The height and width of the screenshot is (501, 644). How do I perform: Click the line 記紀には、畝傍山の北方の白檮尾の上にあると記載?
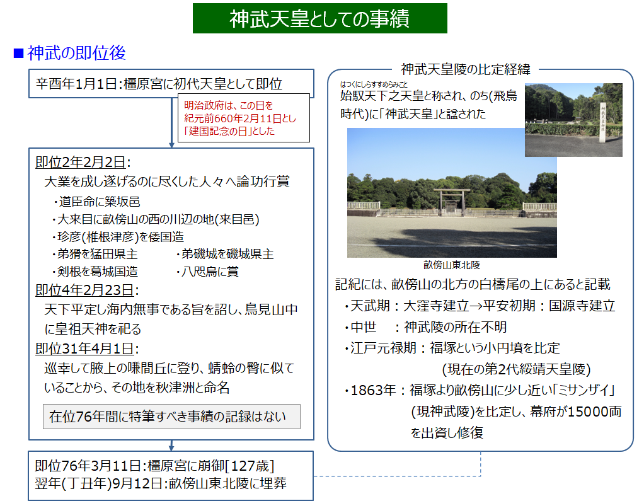(473, 284)
